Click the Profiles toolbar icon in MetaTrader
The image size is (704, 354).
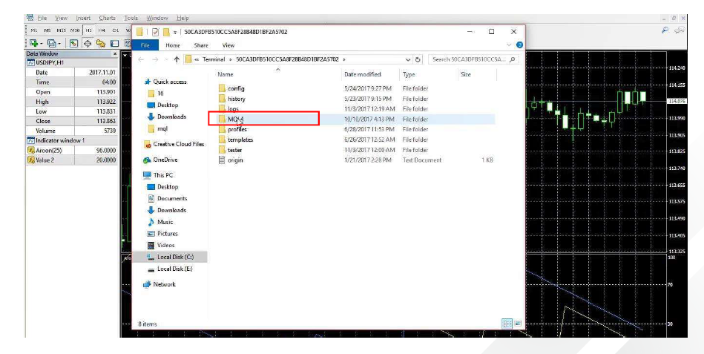pos(51,43)
